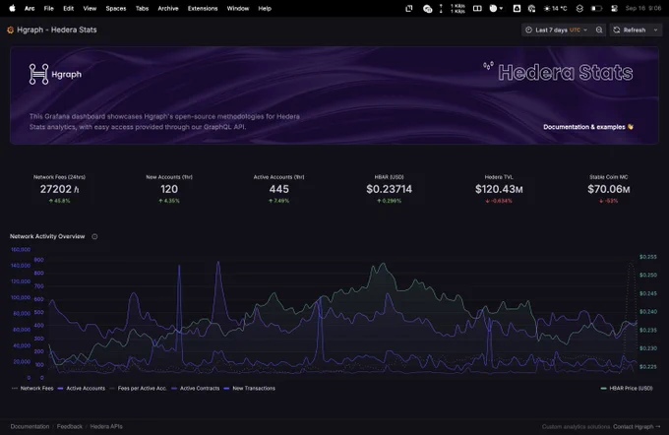Image resolution: width=669 pixels, height=435 pixels.
Task: Open the Spaces menu
Action: click(x=116, y=8)
